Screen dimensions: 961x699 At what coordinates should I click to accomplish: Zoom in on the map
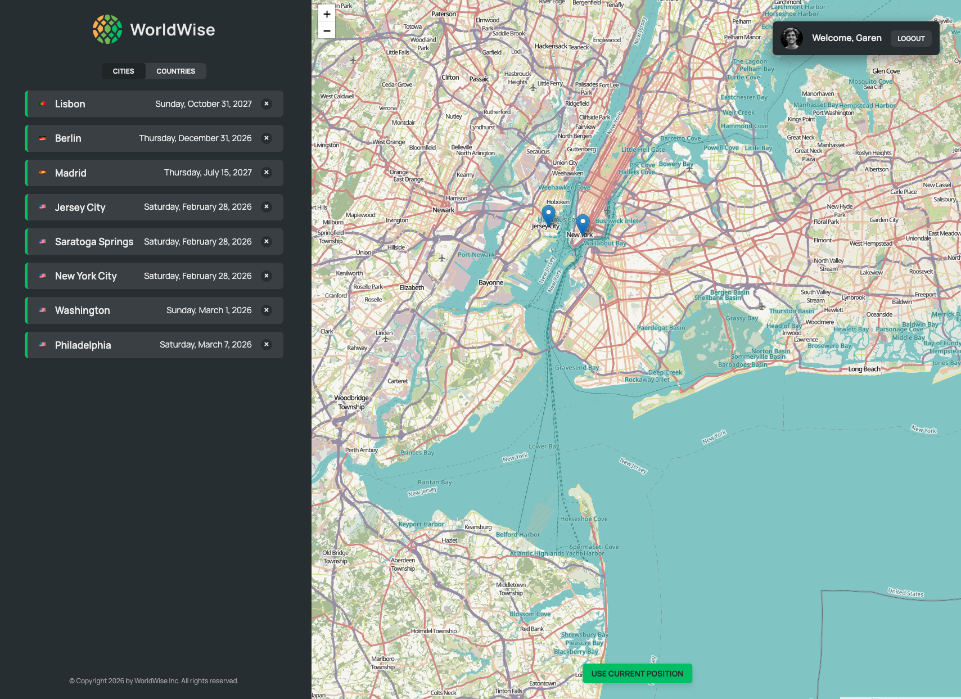pos(327,14)
